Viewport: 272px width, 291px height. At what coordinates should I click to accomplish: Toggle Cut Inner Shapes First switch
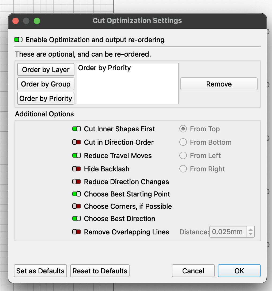(77, 129)
